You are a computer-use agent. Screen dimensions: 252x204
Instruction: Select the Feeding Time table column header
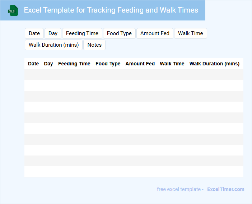[x=74, y=64]
